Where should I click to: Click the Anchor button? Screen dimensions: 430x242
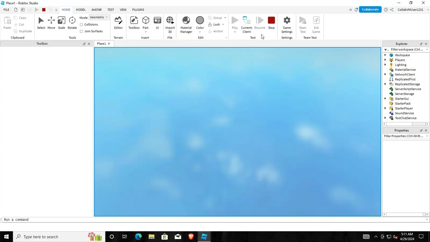click(216, 31)
